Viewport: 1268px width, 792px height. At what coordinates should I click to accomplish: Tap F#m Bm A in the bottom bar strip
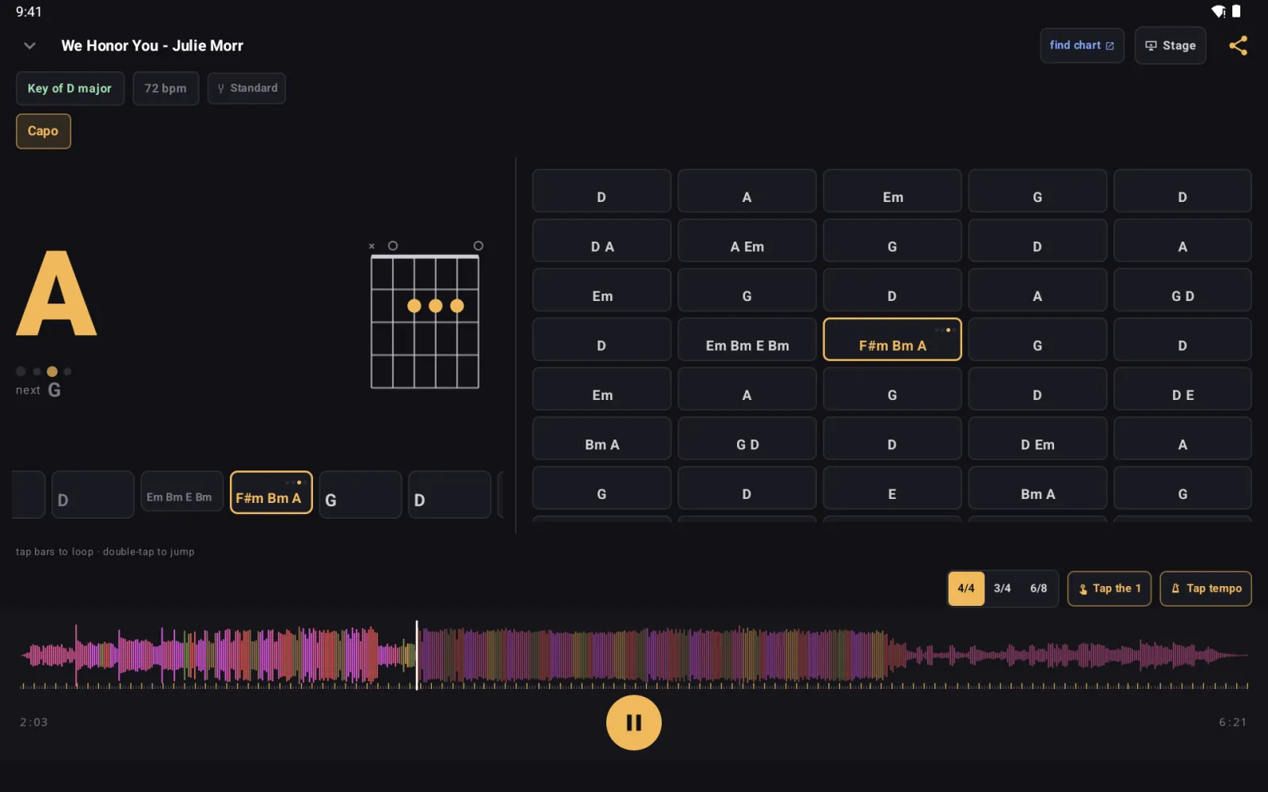pos(271,493)
